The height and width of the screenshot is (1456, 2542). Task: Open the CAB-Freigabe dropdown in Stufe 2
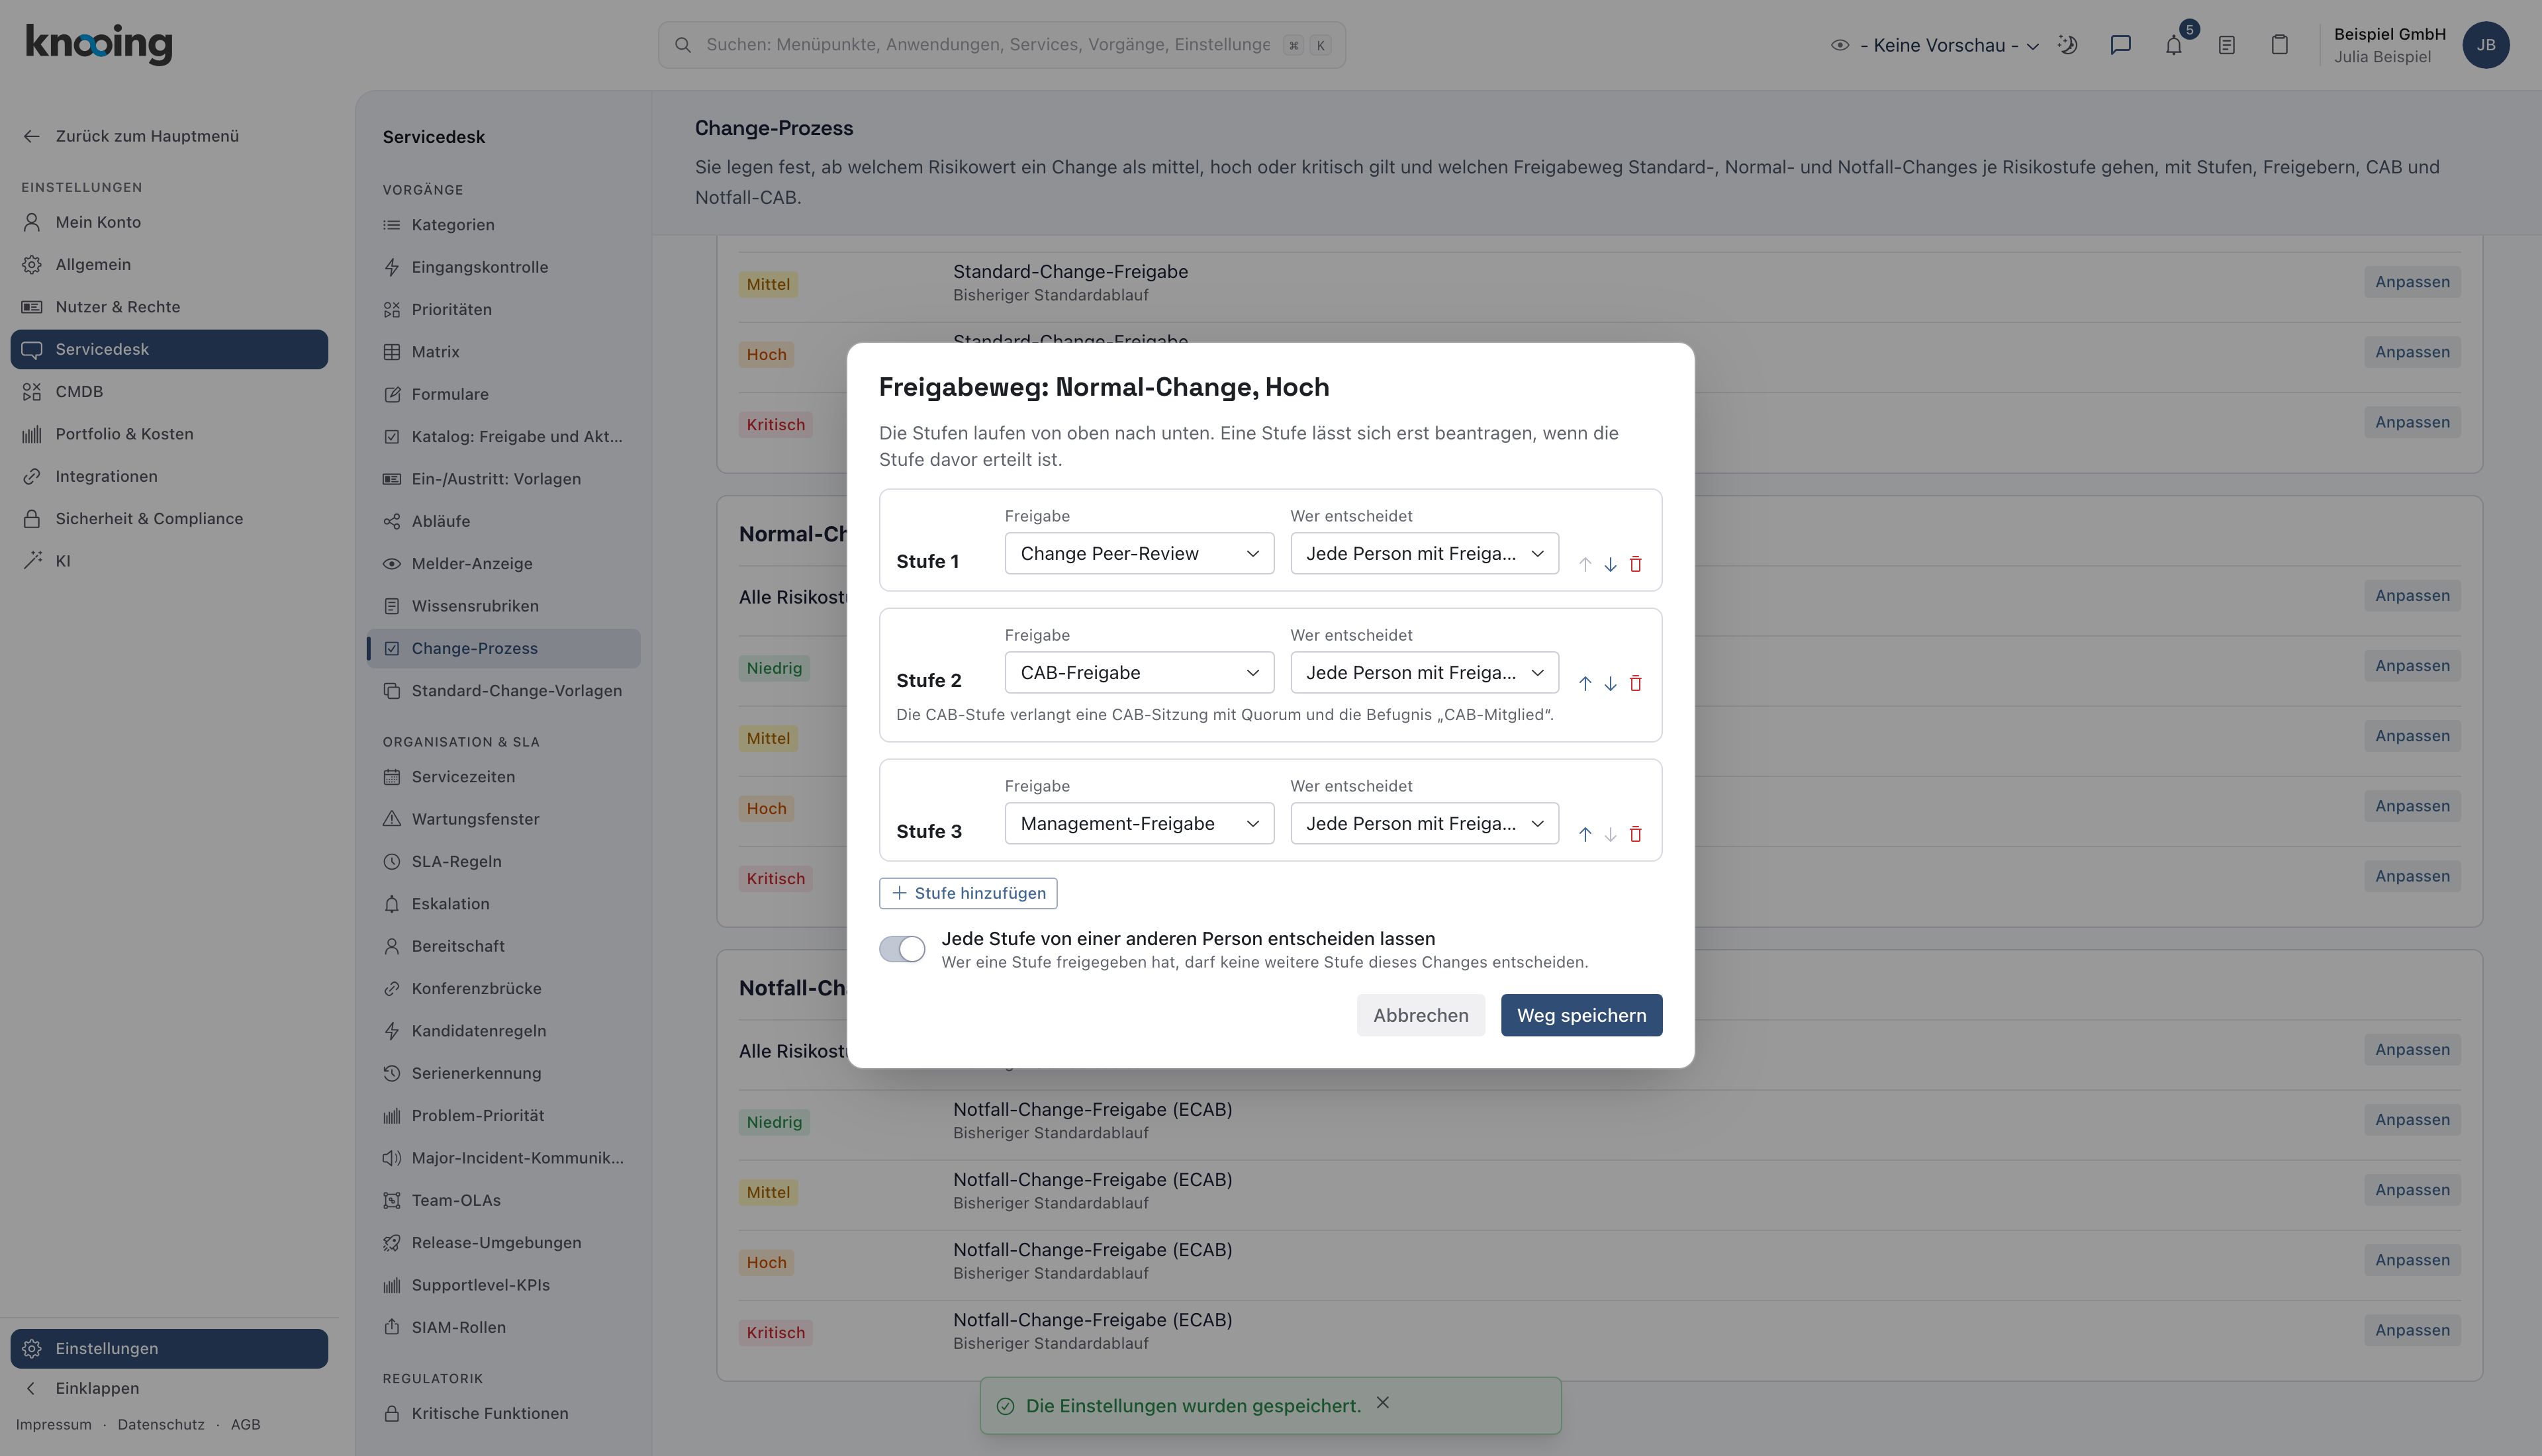pos(1139,672)
